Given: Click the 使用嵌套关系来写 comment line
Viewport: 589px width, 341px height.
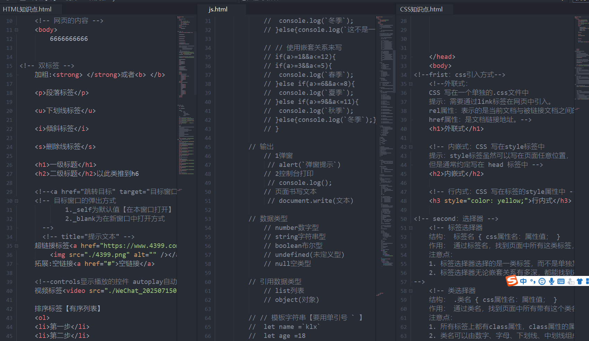Looking at the screenshot, I should (303, 48).
